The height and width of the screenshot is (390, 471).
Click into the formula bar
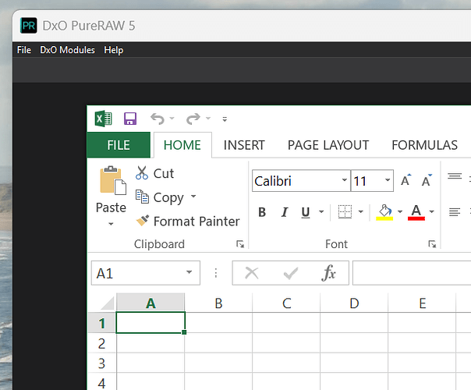412,273
